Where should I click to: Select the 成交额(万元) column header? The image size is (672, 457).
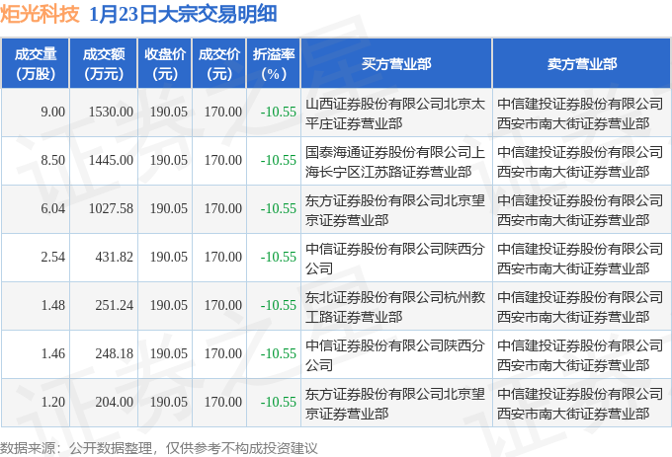click(104, 64)
